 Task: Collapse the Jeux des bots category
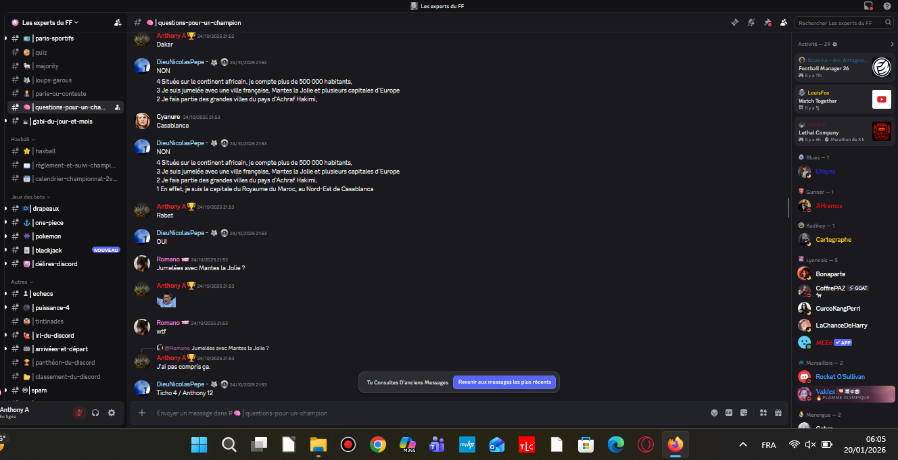tap(26, 197)
